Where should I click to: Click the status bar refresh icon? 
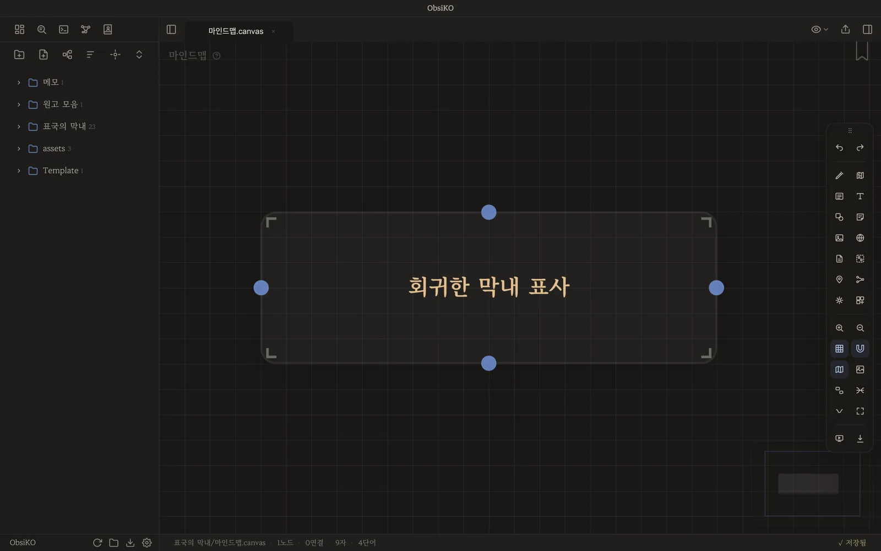(97, 543)
